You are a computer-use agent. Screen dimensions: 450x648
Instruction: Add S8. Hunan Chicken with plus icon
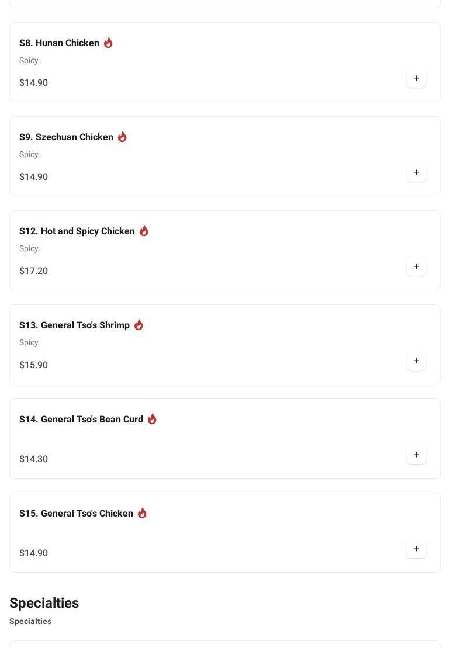(x=416, y=79)
